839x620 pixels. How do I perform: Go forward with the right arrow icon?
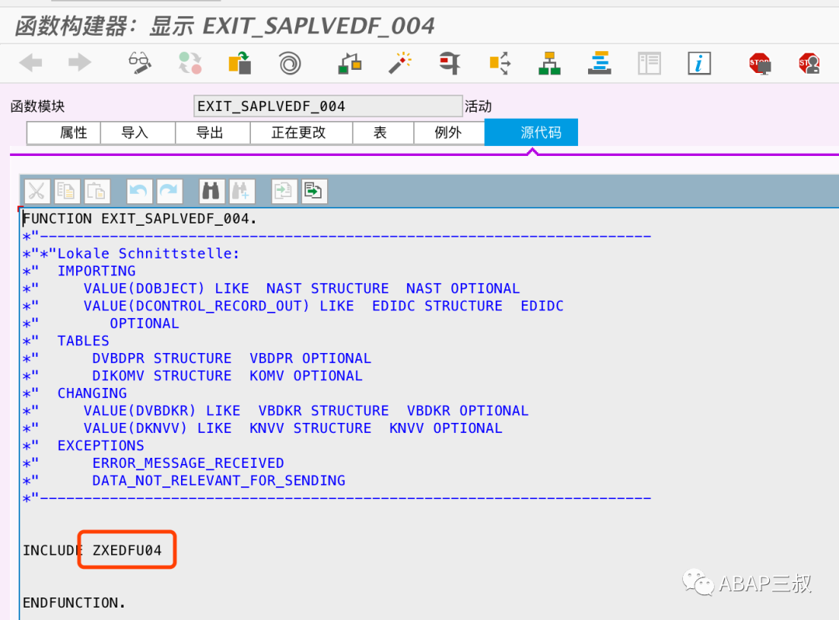(x=80, y=63)
